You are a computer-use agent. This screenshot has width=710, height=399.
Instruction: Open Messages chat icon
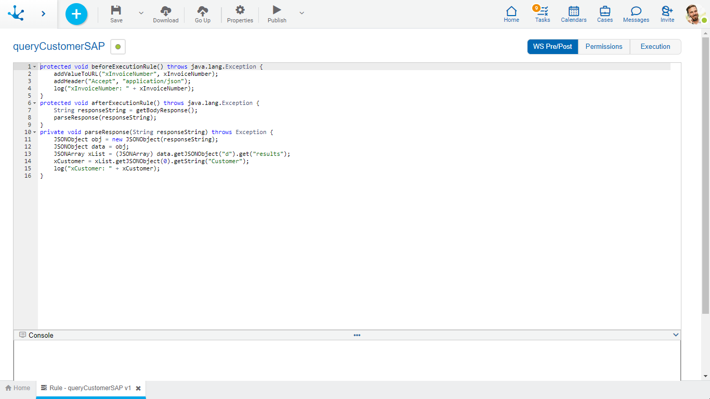tap(636, 11)
